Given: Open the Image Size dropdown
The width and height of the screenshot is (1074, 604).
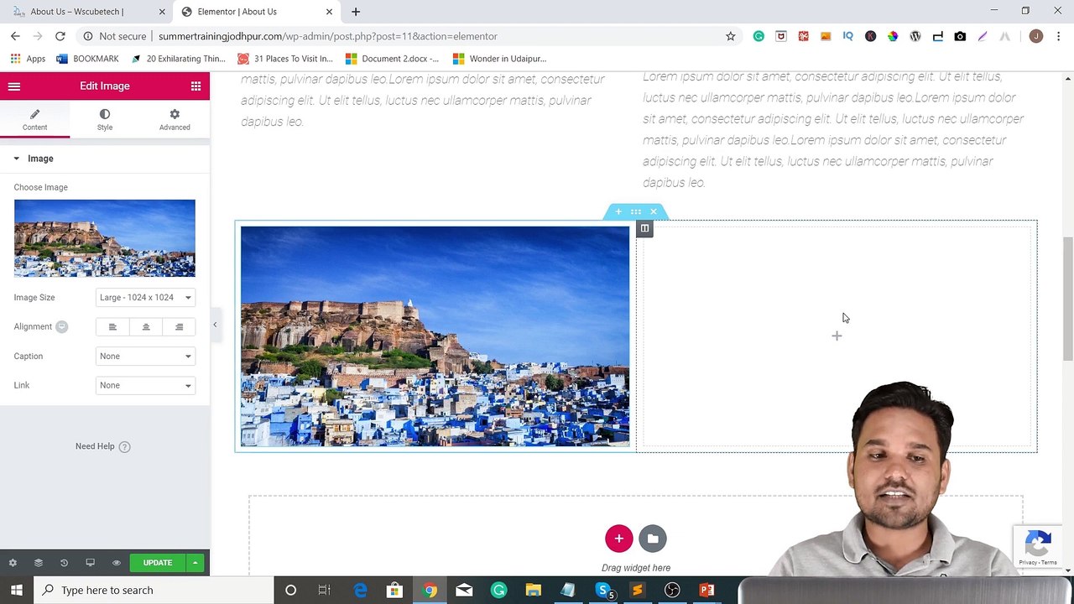Looking at the screenshot, I should tap(145, 297).
